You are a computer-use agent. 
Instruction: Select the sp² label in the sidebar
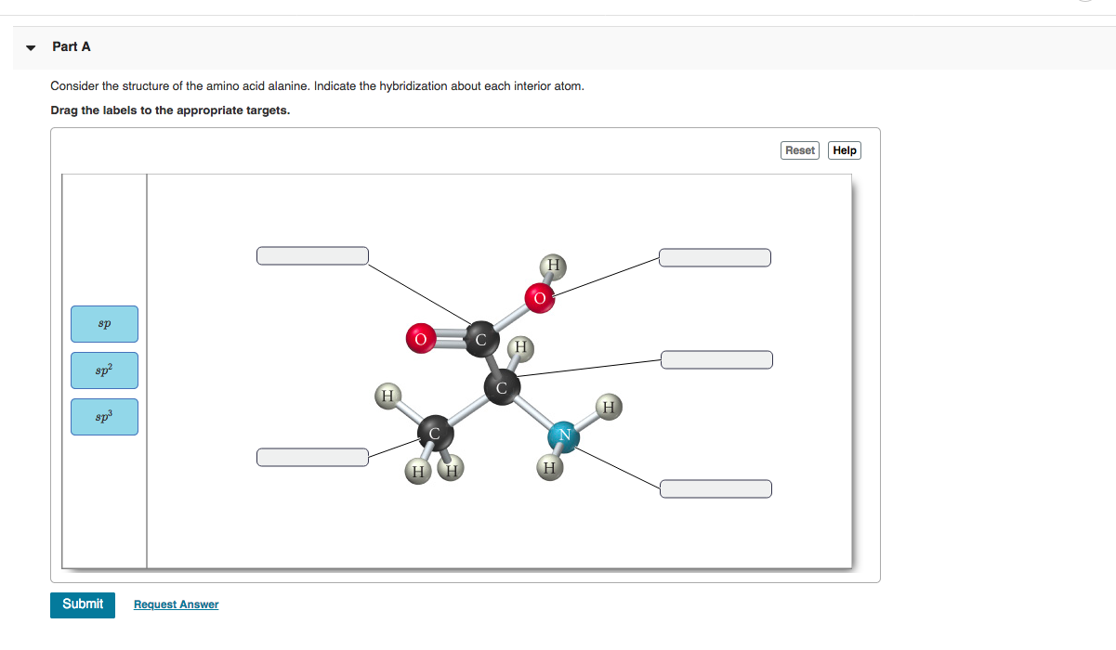coord(103,370)
